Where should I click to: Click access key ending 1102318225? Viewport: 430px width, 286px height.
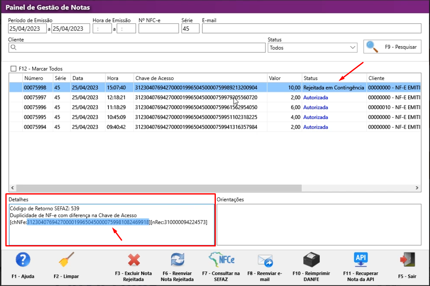pyautogui.click(x=196, y=117)
